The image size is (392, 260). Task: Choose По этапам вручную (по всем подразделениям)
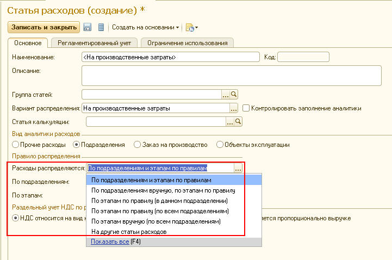click(174, 221)
